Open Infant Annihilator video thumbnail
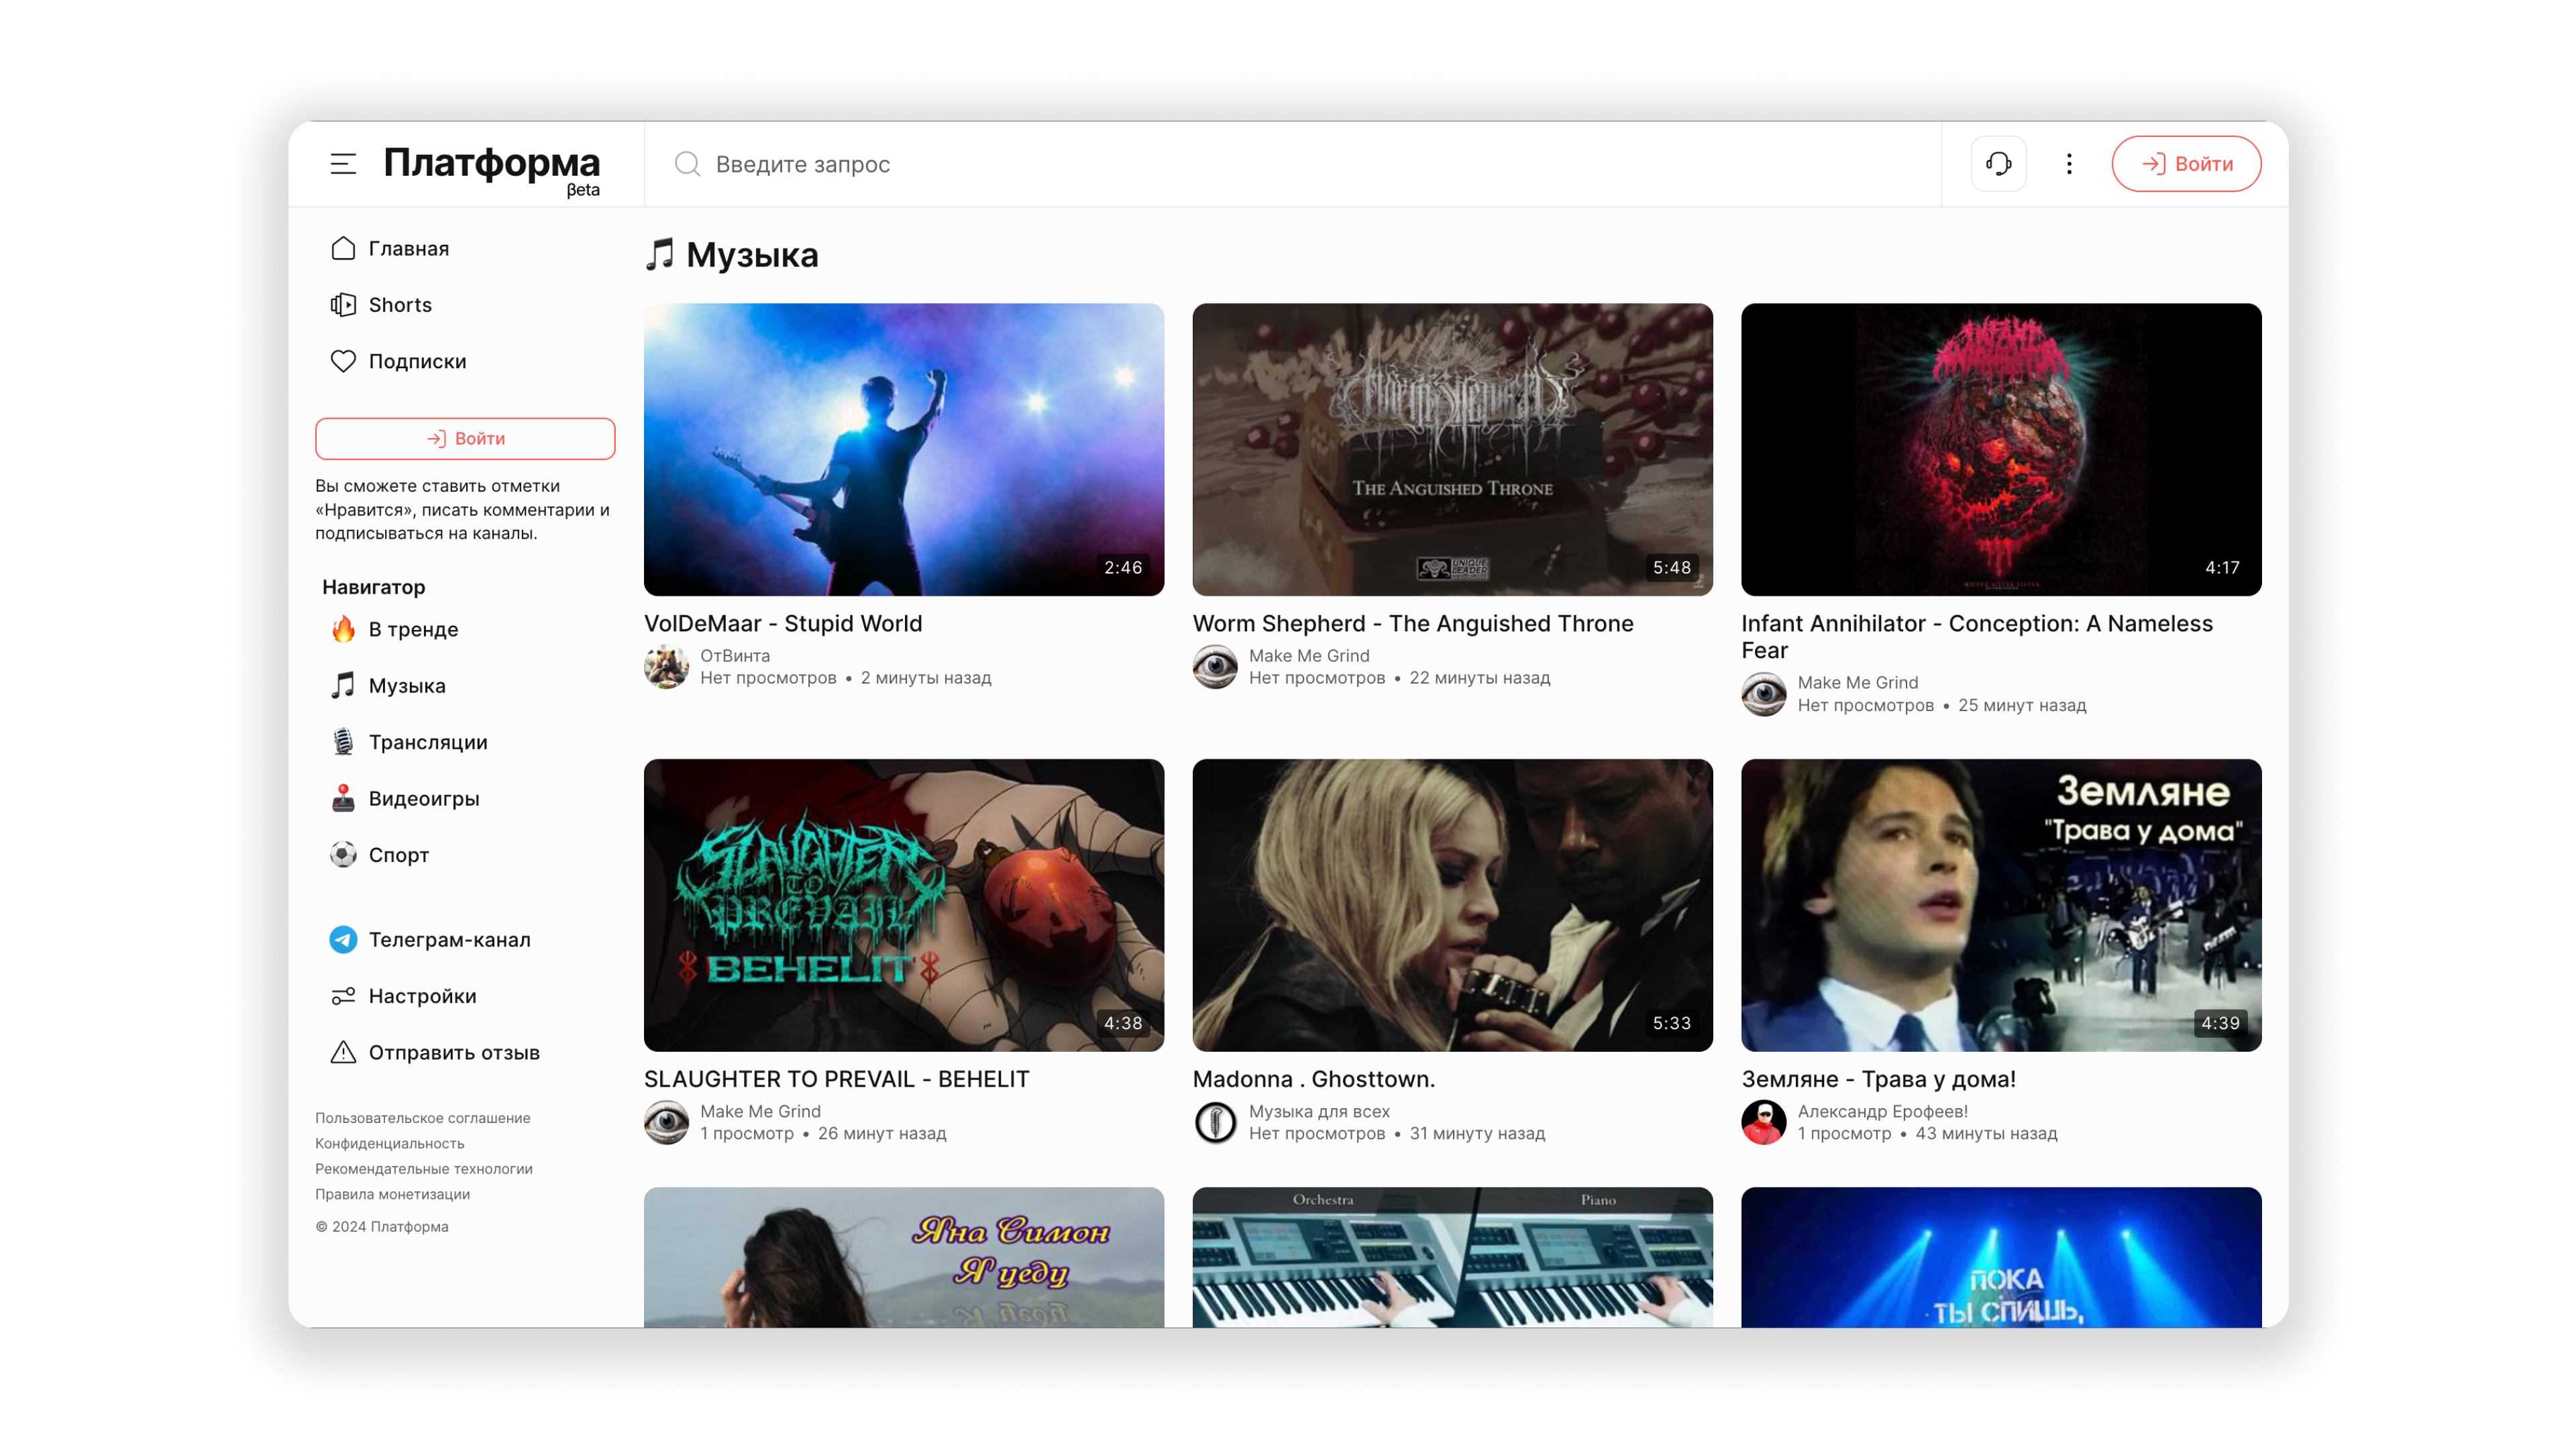The width and height of the screenshot is (2576, 1449). pos(2001,450)
